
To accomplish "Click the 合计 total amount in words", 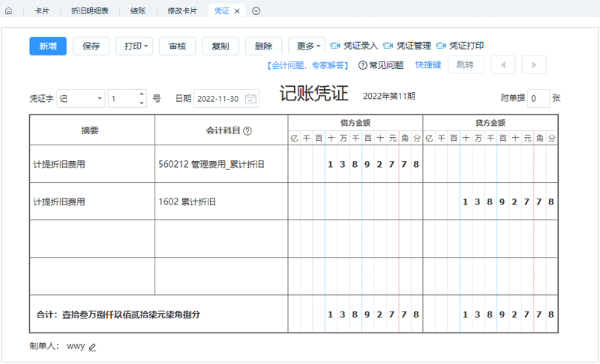I will (x=130, y=315).
